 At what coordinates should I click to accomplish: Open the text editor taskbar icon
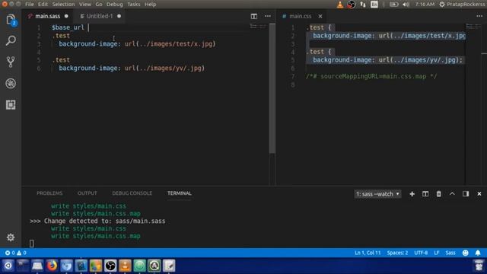click(x=169, y=266)
